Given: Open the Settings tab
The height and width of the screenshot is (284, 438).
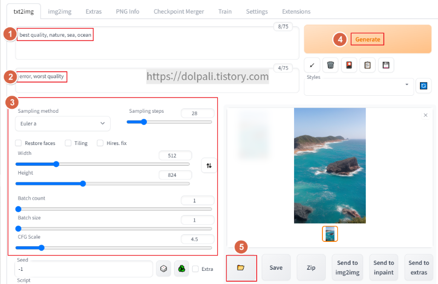Looking at the screenshot, I should pos(257,11).
